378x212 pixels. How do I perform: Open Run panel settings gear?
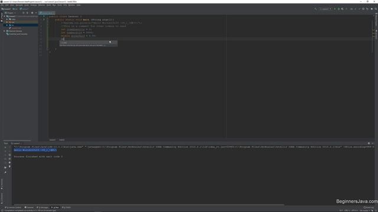369,143
